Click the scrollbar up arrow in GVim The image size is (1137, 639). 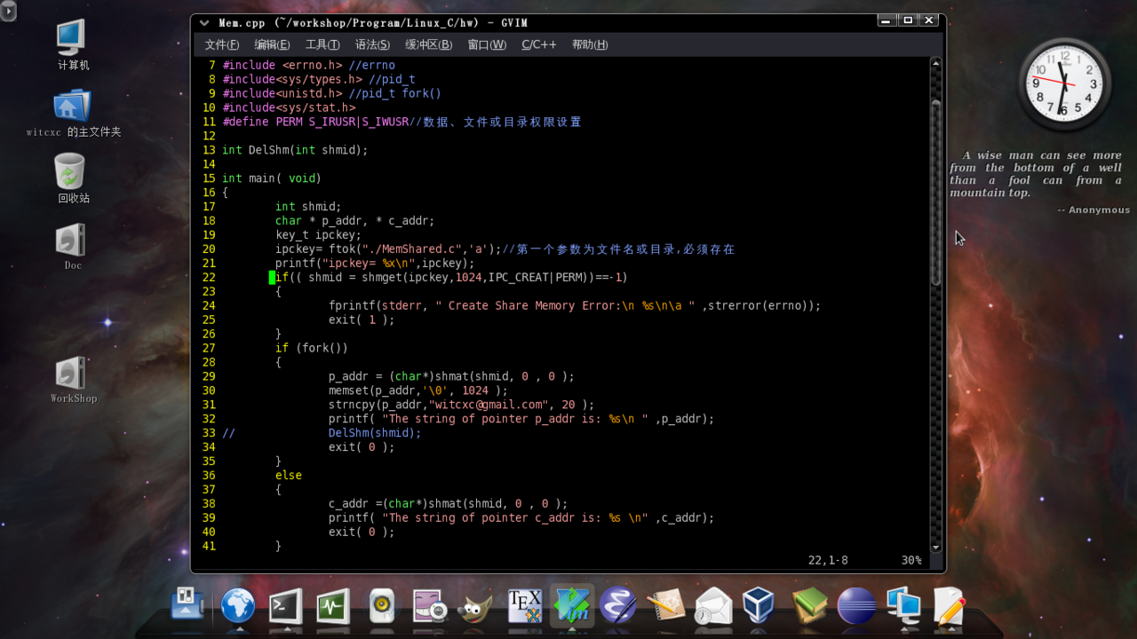pyautogui.click(x=935, y=63)
